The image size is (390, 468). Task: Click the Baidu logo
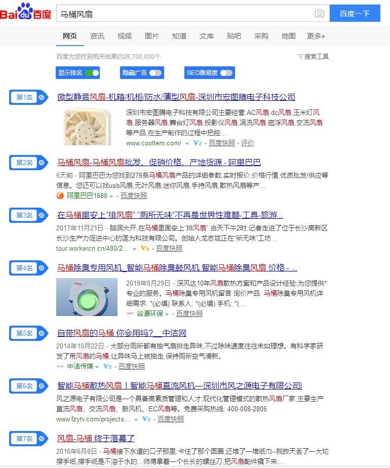[26, 11]
